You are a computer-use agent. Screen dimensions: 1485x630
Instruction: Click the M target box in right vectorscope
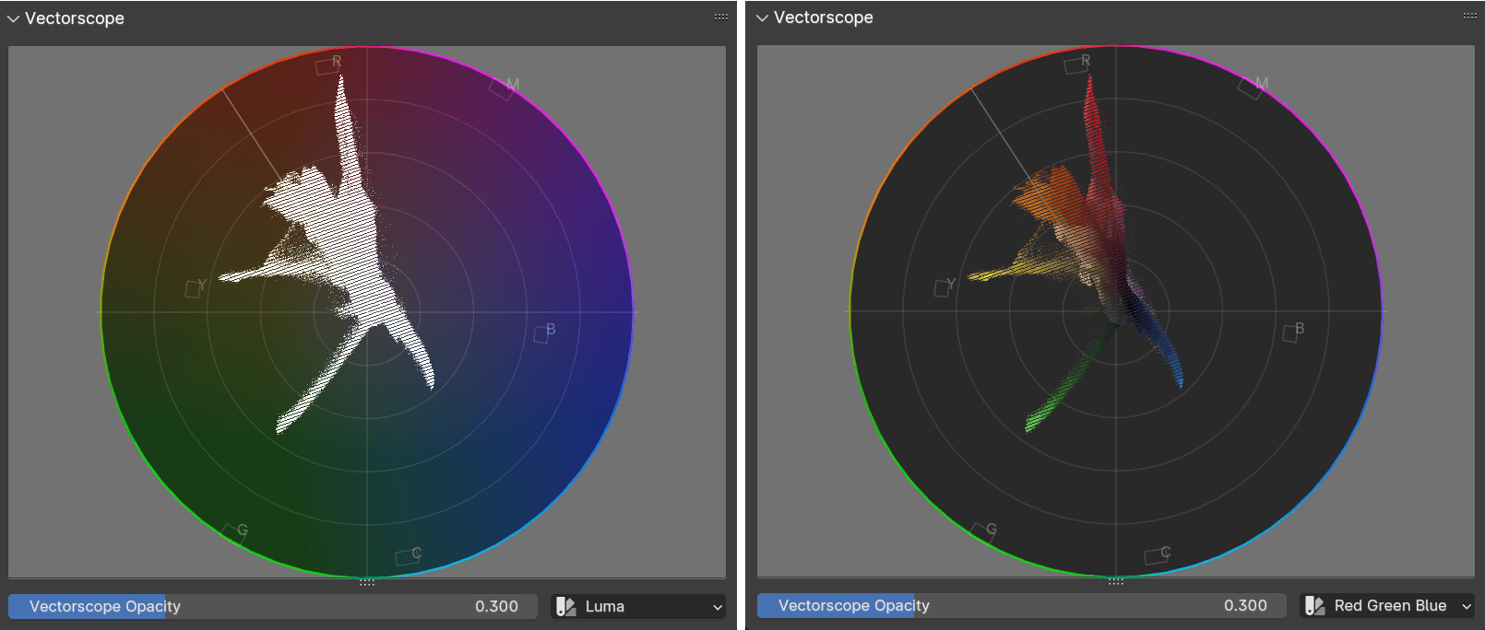1250,88
